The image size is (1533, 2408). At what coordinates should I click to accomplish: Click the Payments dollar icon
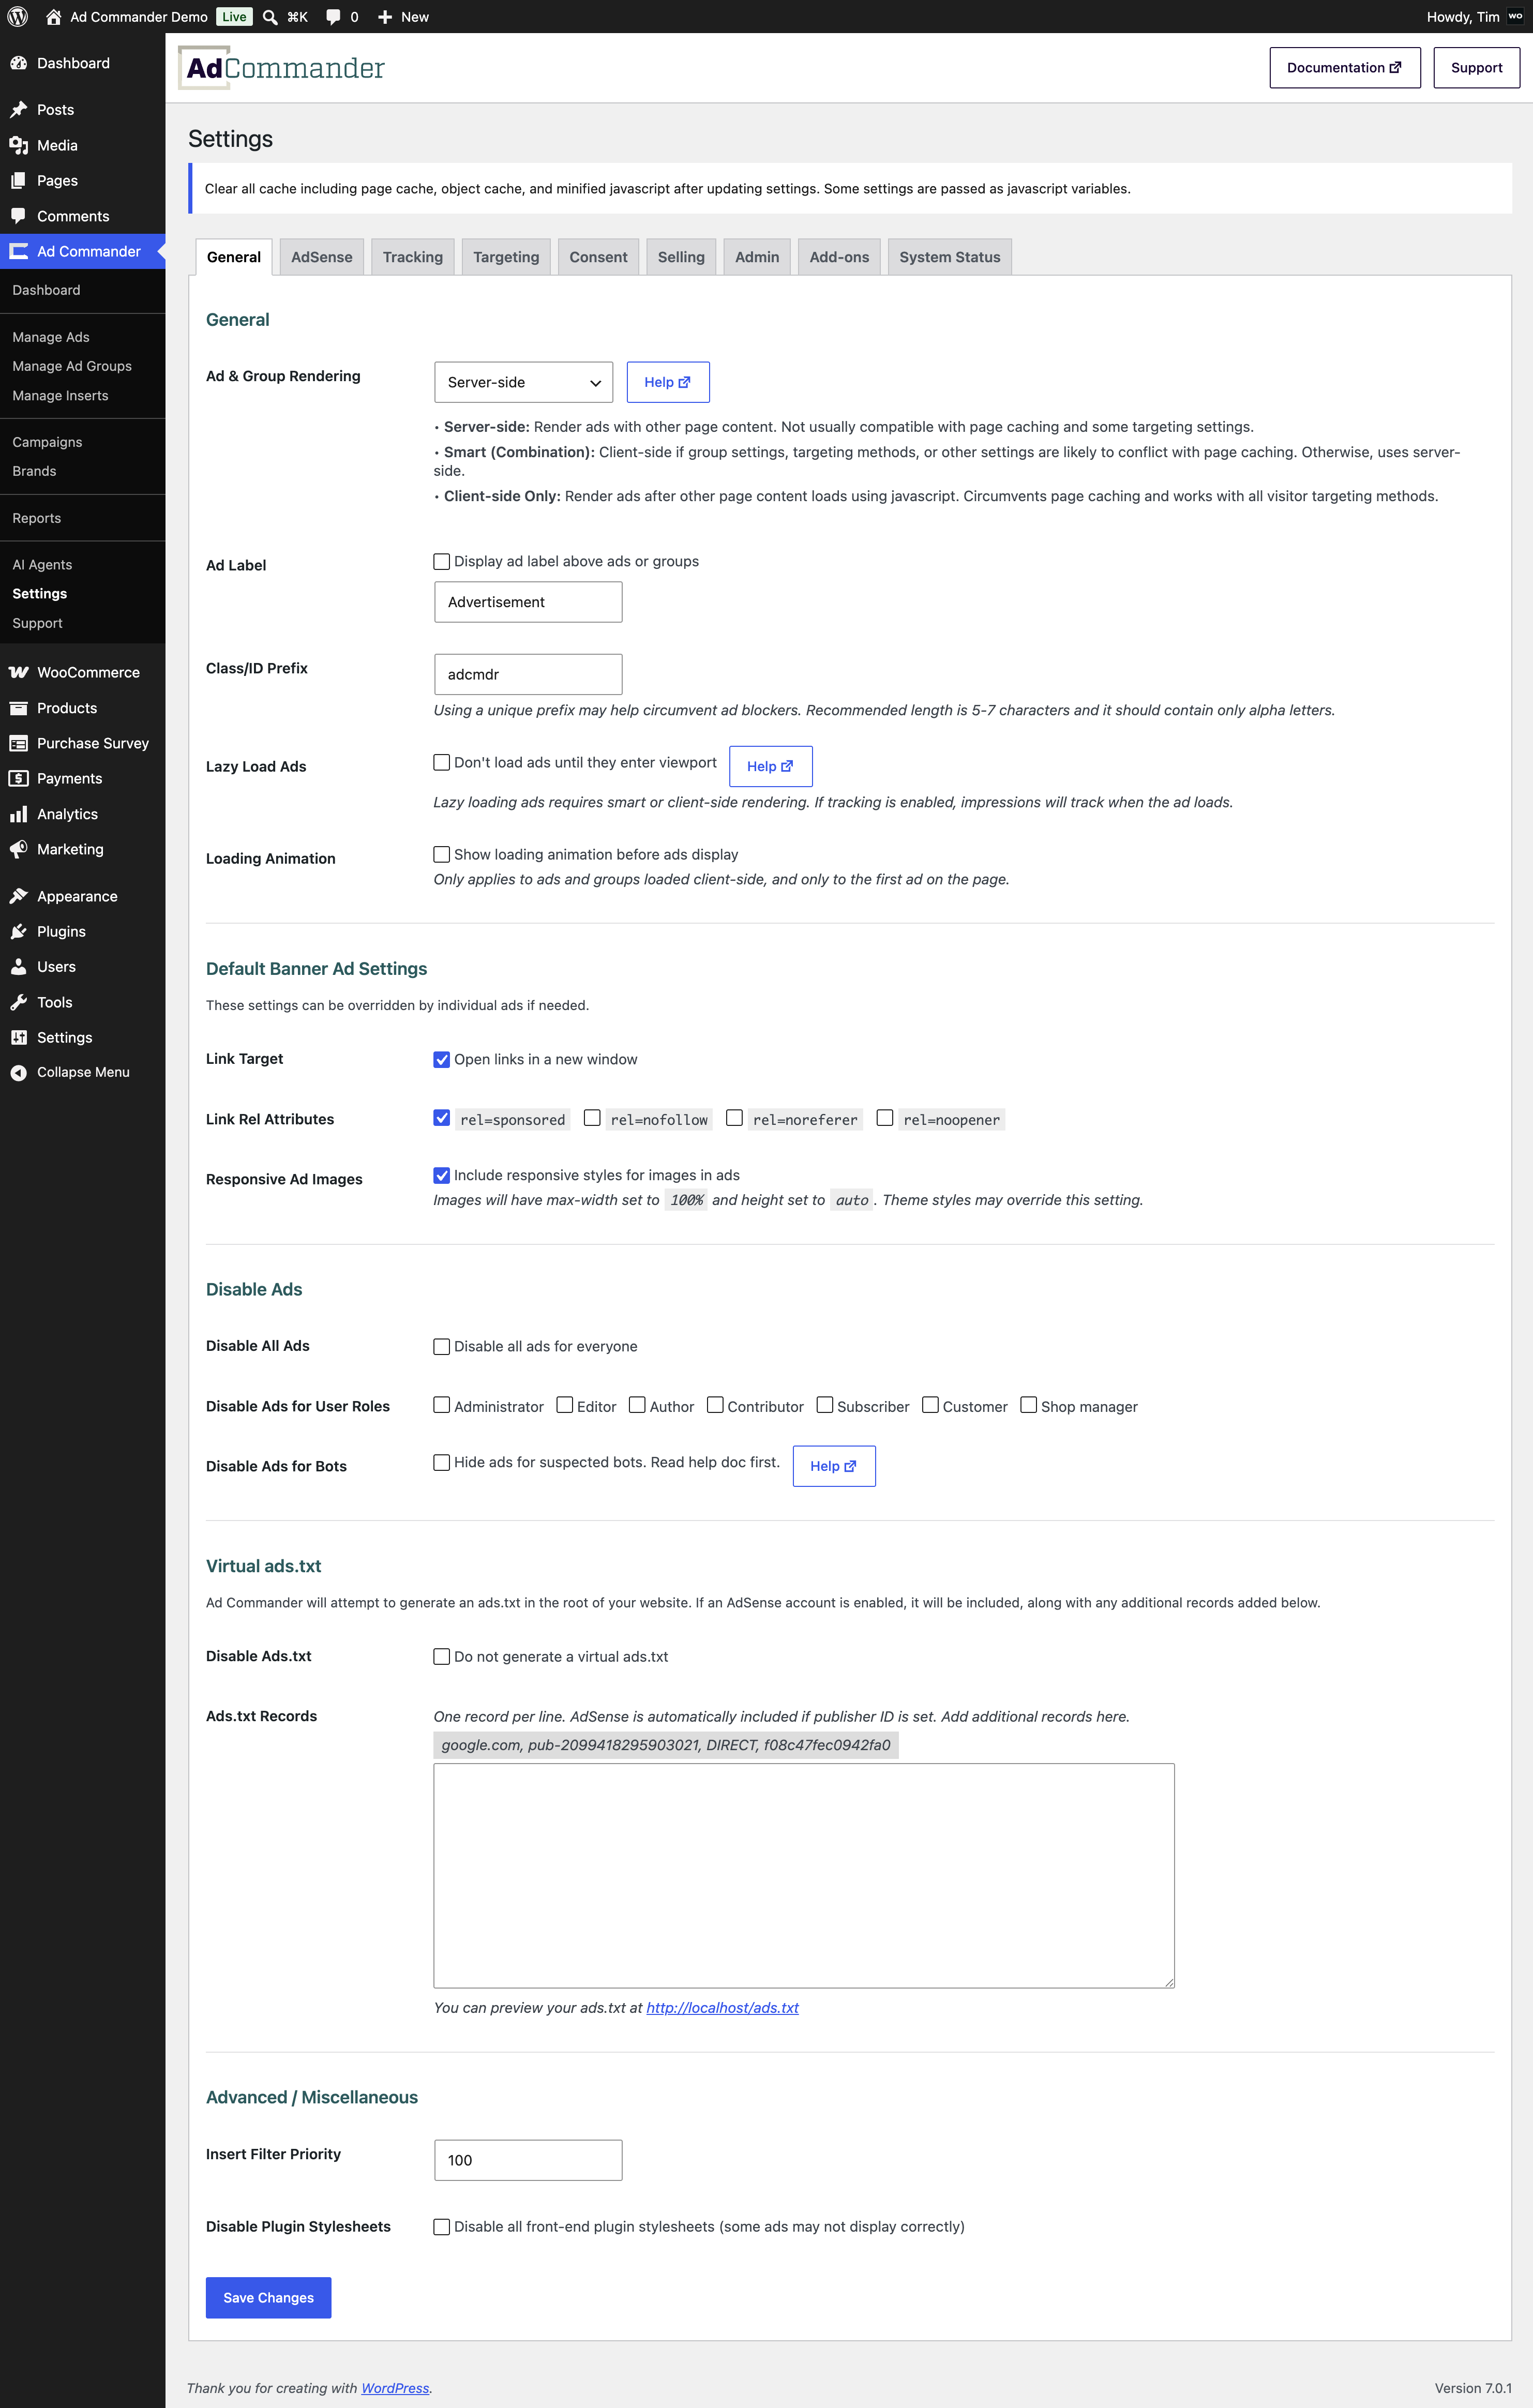click(18, 778)
